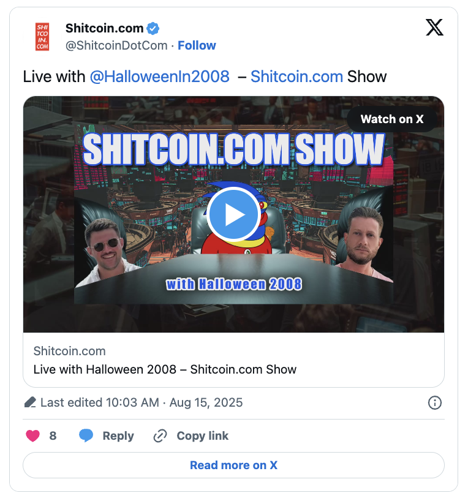Viewport: 468px width, 501px height.
Task: Click the Reply text button
Action: click(x=118, y=436)
